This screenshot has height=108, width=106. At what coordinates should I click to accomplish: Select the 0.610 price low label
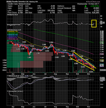coord(91,72)
